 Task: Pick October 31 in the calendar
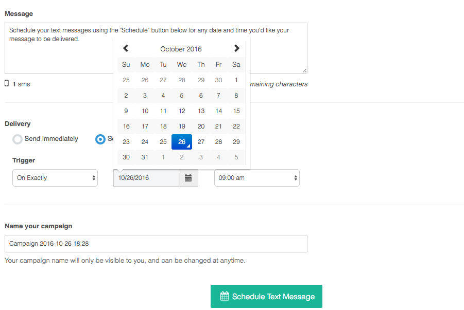pos(145,157)
